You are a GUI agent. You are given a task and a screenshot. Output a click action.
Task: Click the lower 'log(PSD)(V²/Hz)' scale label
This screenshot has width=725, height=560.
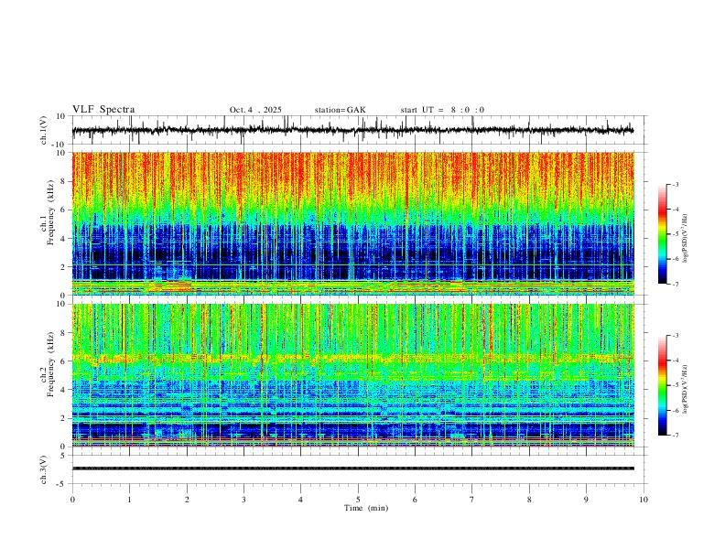(x=686, y=390)
